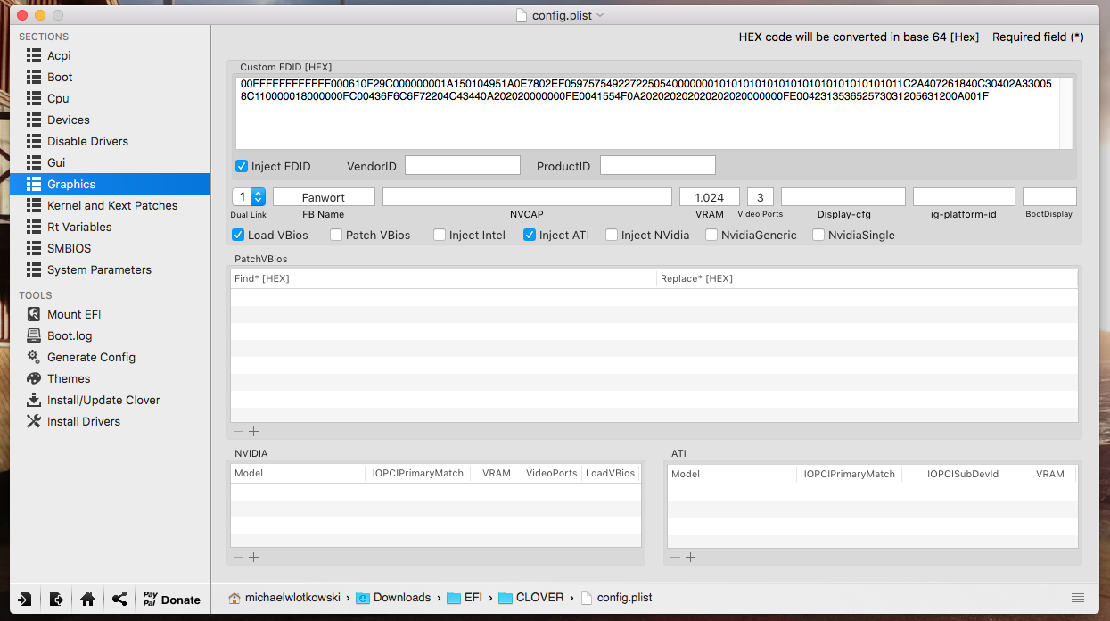Click the System Parameters list icon

(x=34, y=269)
